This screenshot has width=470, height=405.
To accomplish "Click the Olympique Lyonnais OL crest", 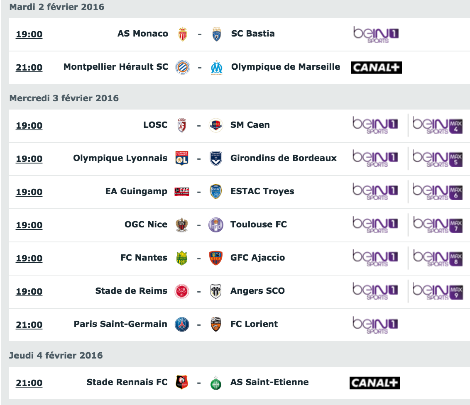I will 181,158.
